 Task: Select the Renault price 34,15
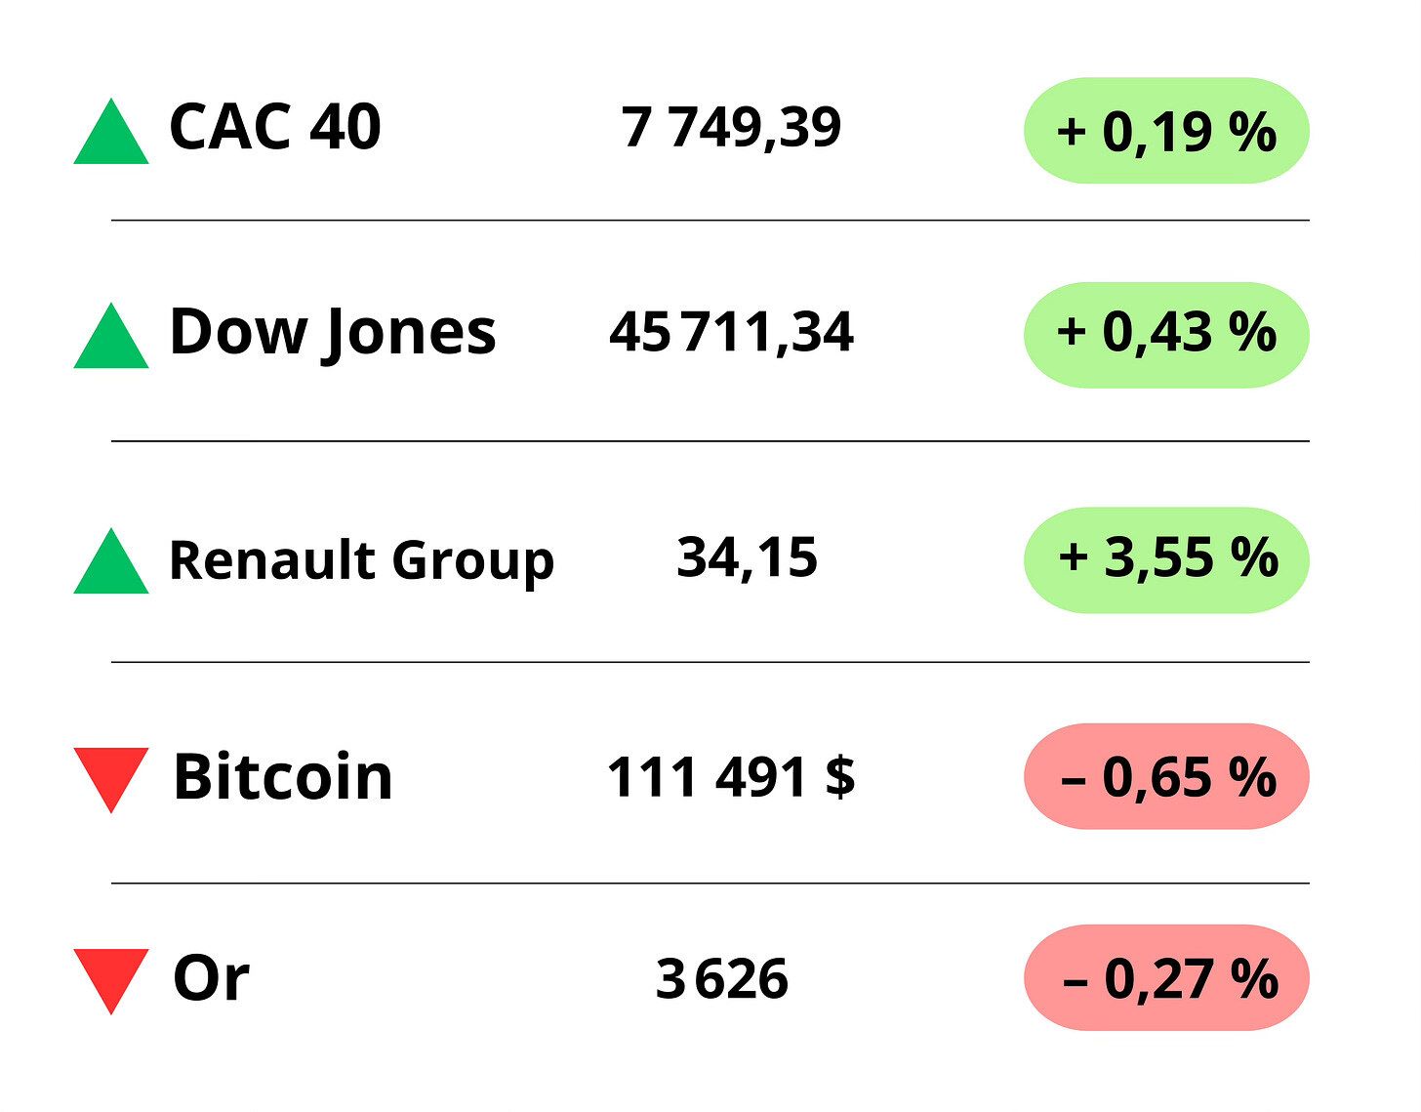(x=747, y=558)
